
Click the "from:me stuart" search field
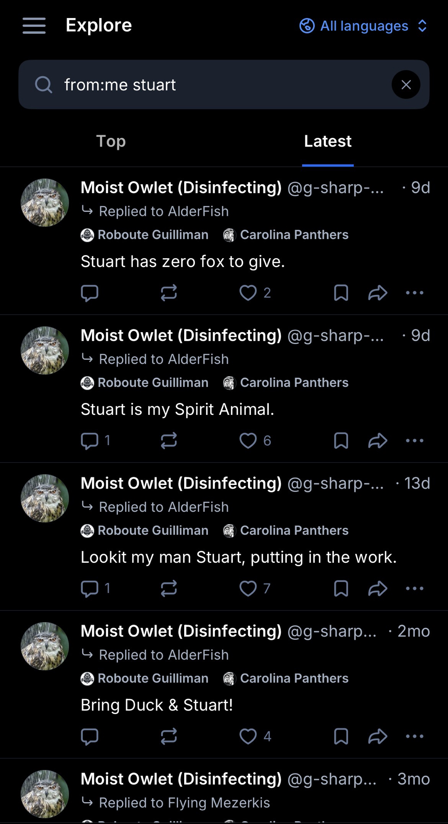[206, 85]
